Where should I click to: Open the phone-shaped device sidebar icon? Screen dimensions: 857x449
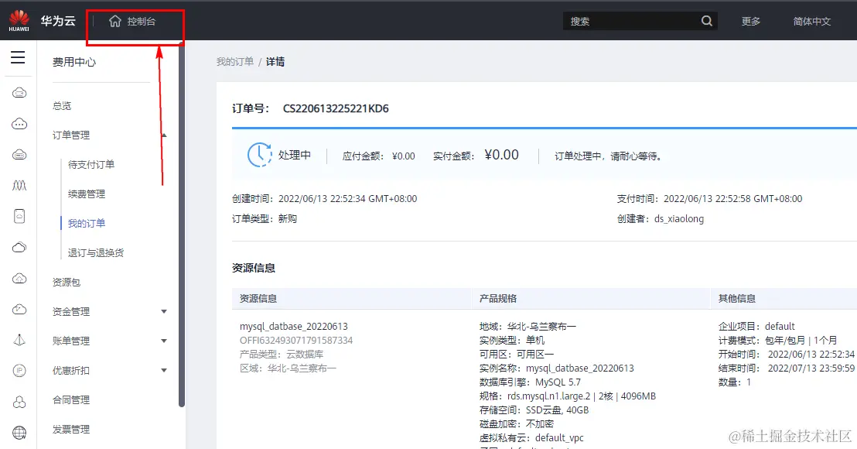(19, 217)
